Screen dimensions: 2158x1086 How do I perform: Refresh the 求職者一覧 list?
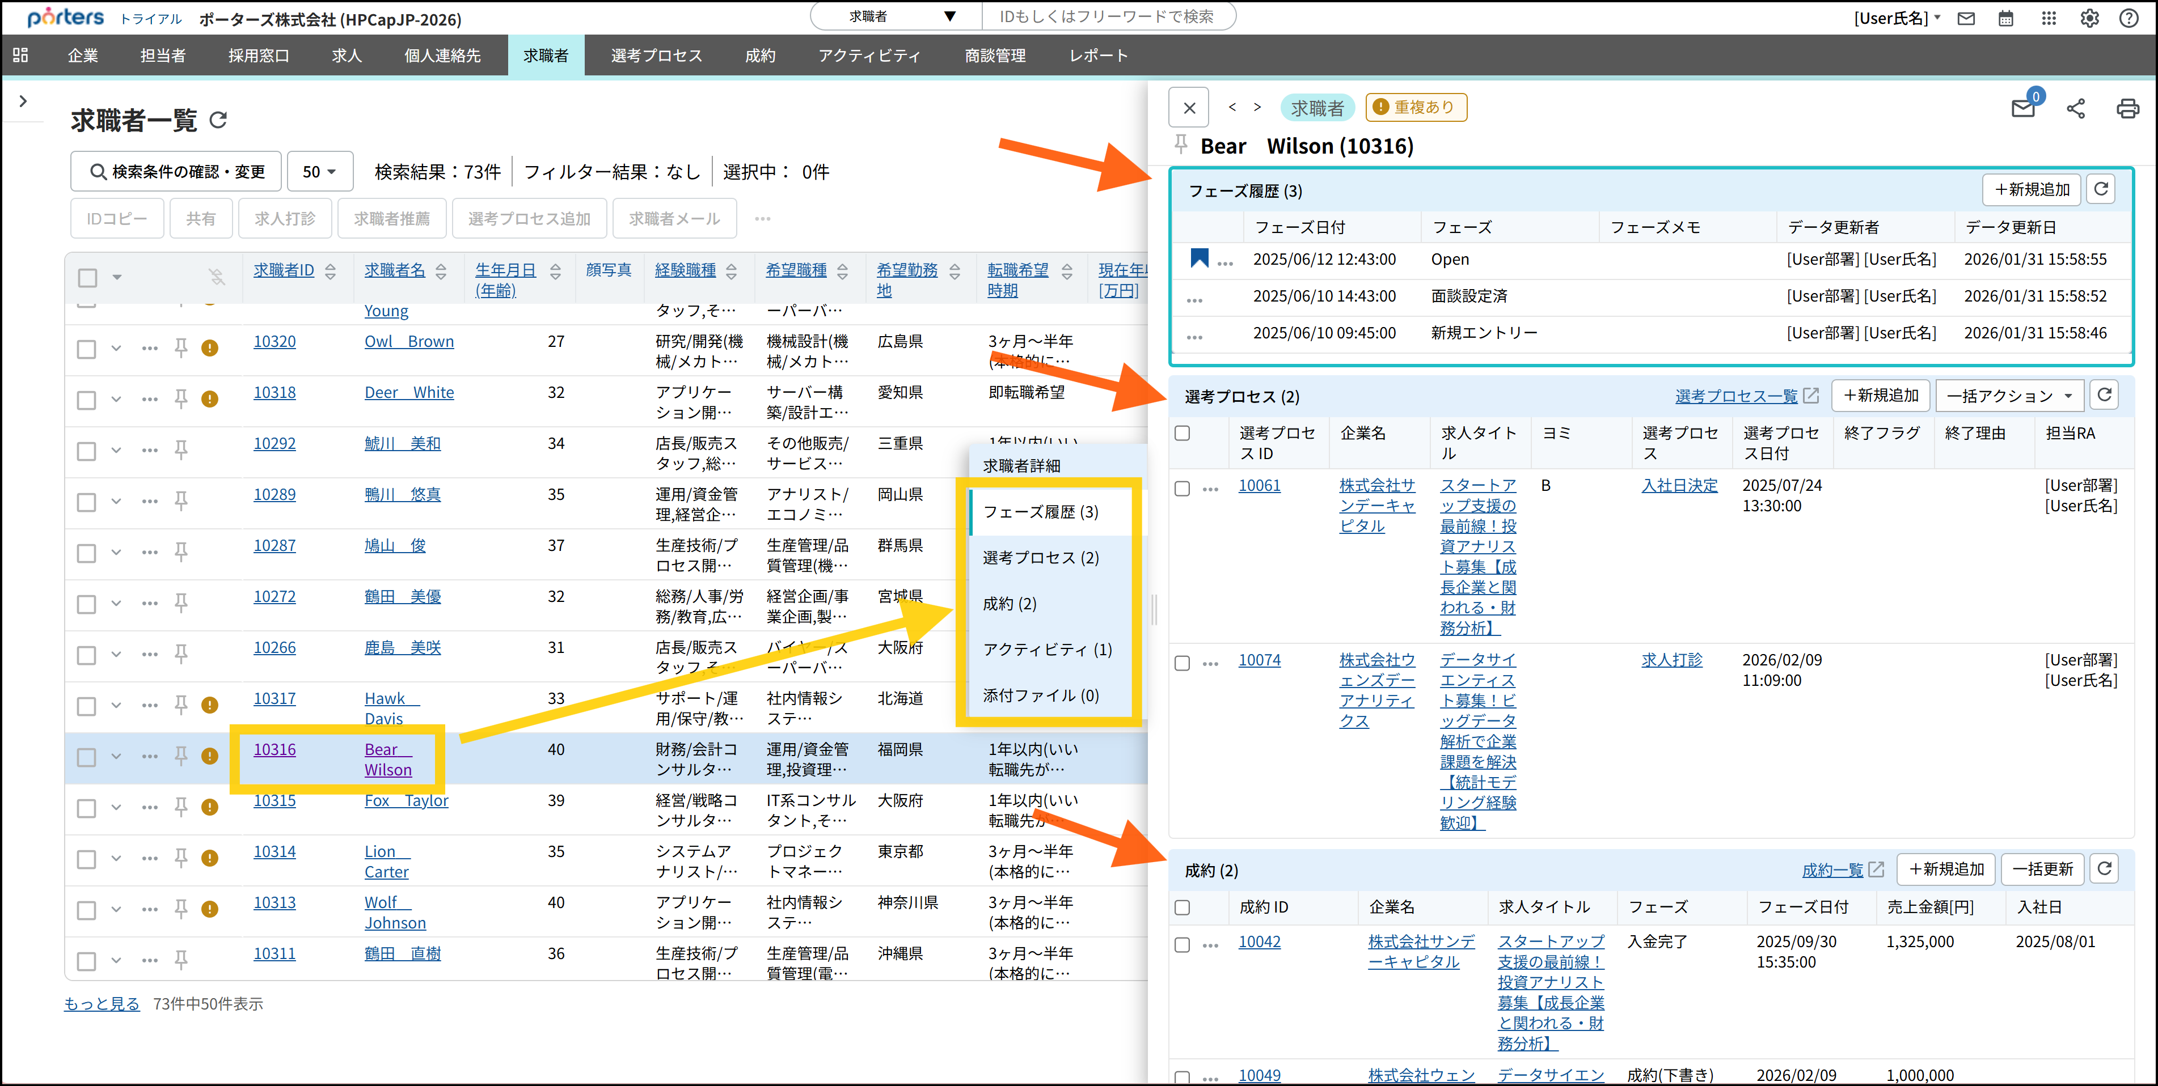(x=219, y=121)
